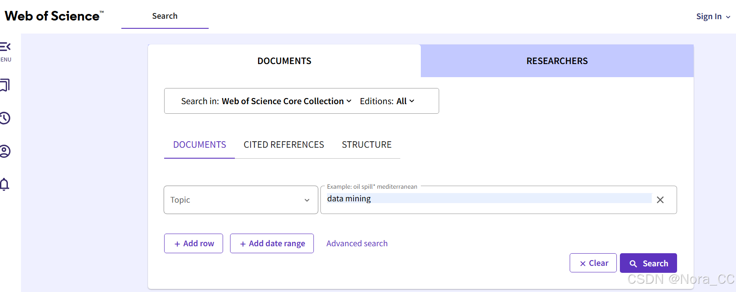Open the researcher profile icon
Viewport: 736px width, 292px height.
[x=5, y=151]
